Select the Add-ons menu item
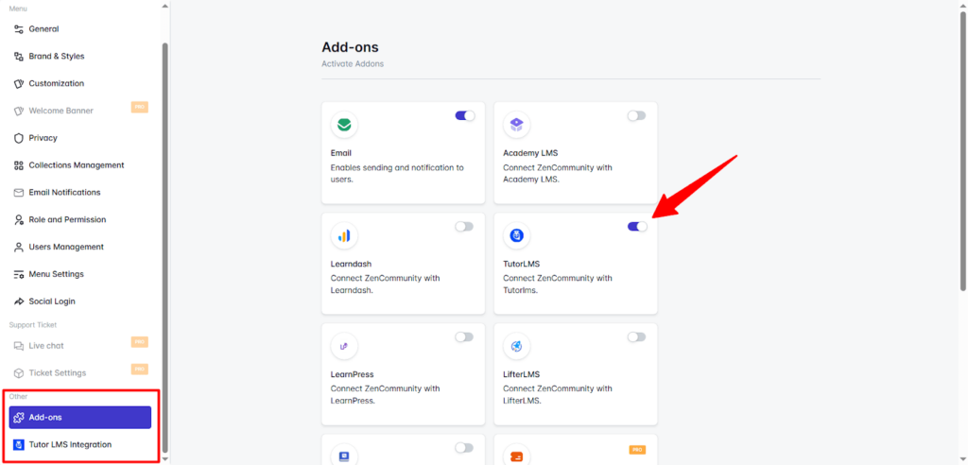Image resolution: width=968 pixels, height=465 pixels. pos(80,418)
